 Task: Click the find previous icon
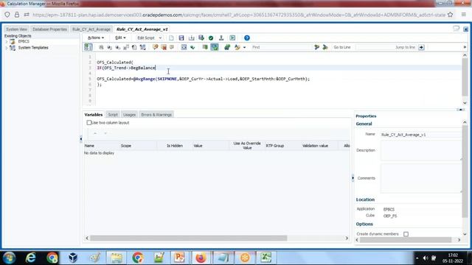pos(316,47)
